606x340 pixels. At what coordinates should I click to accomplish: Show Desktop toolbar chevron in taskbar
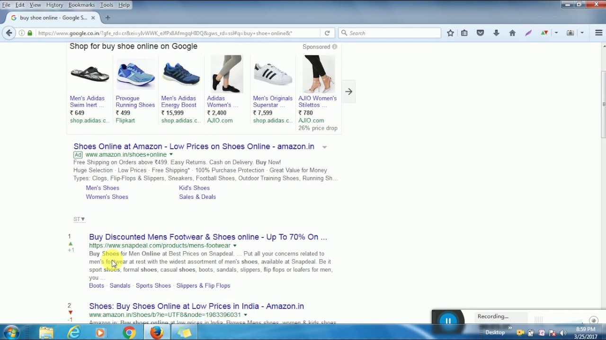(510, 328)
